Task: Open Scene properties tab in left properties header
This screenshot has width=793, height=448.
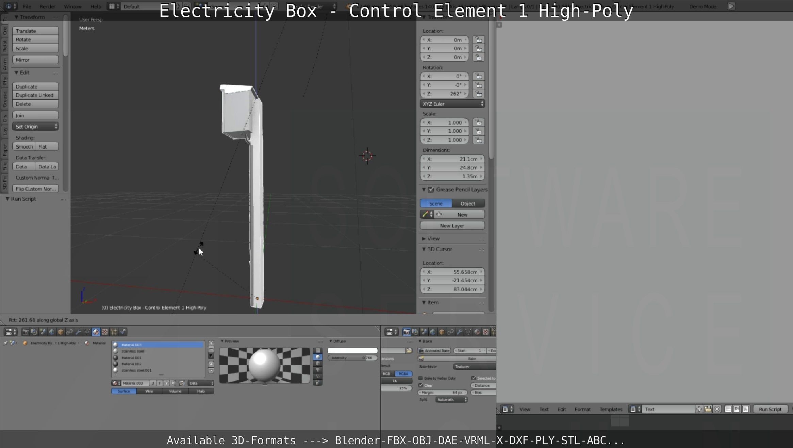Action: (43, 332)
